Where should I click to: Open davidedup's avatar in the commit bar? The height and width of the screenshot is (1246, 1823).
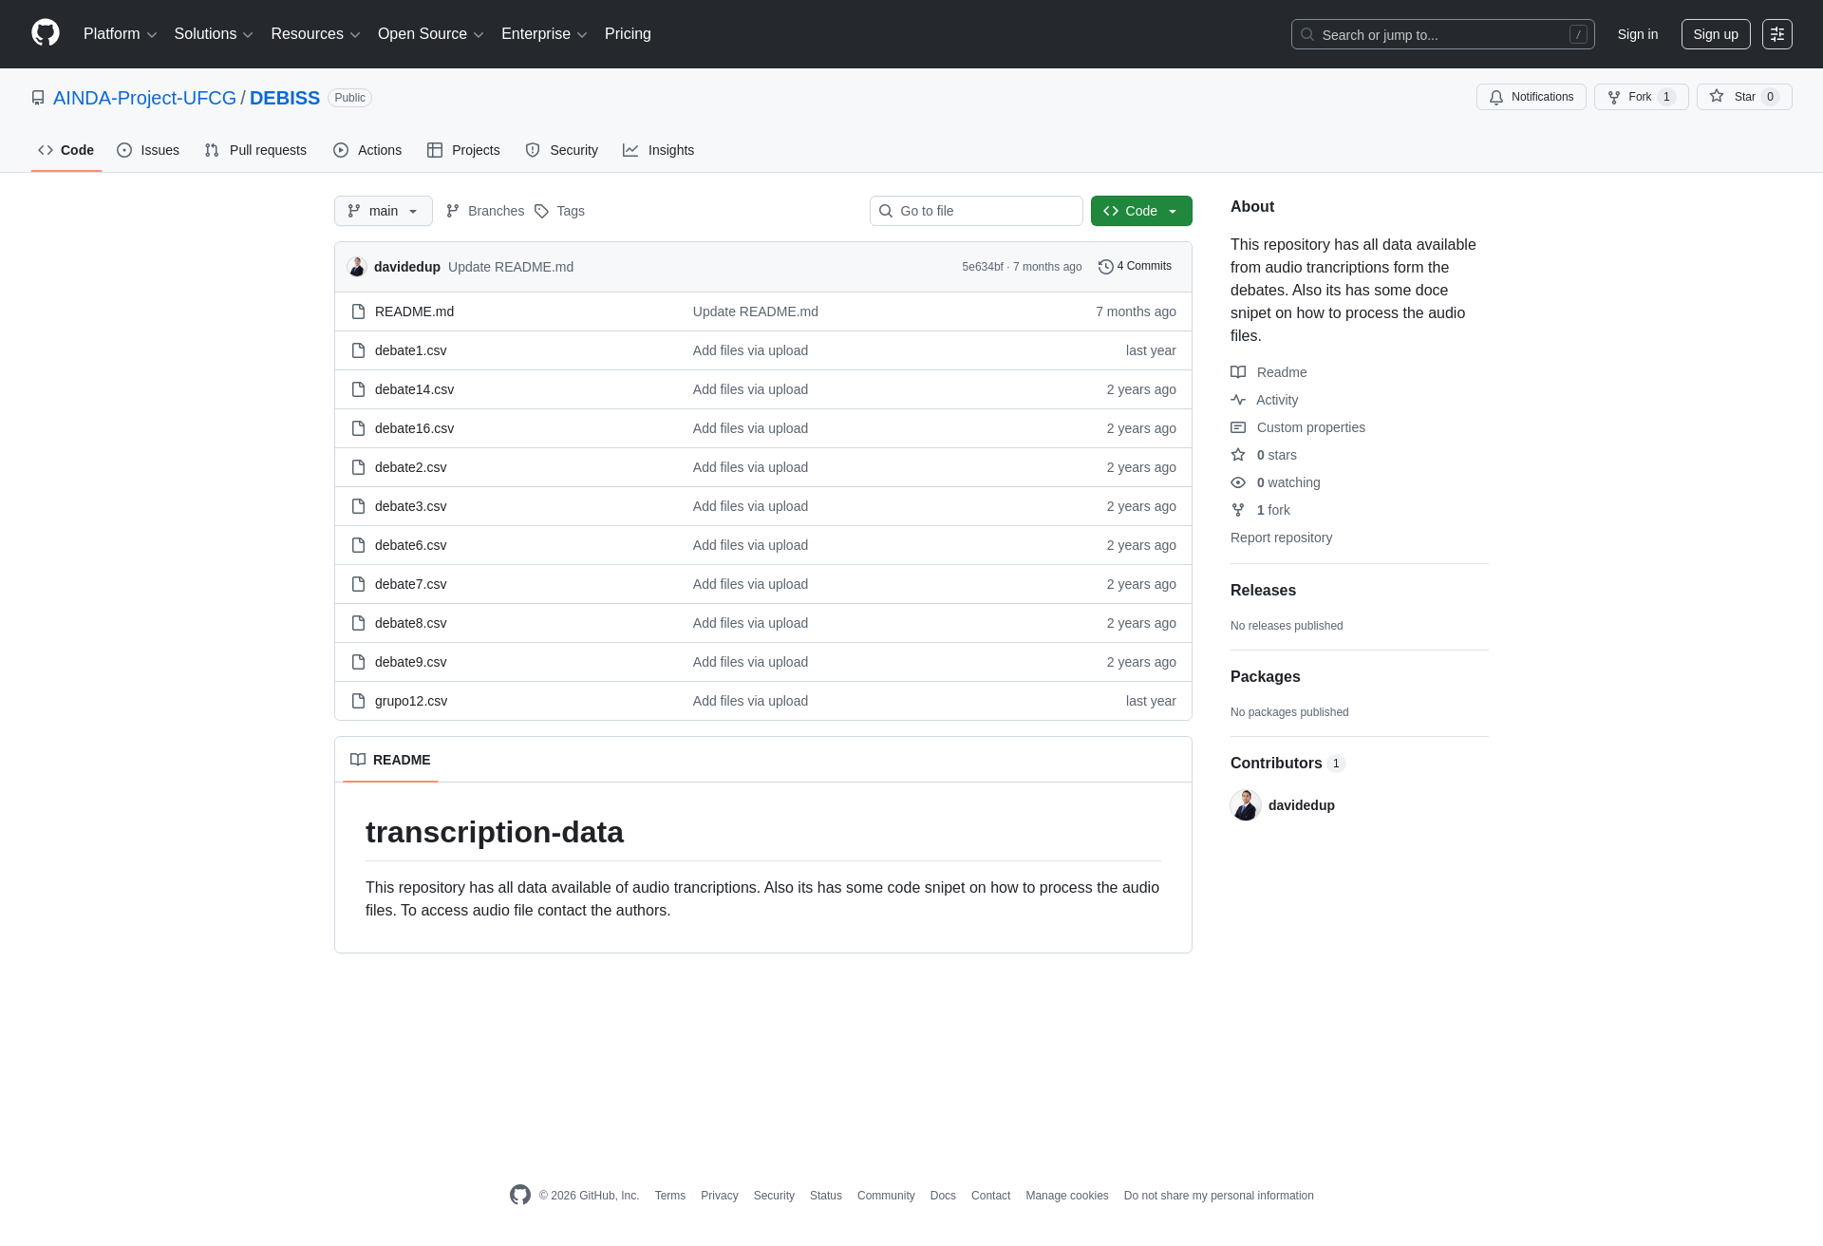click(x=357, y=267)
